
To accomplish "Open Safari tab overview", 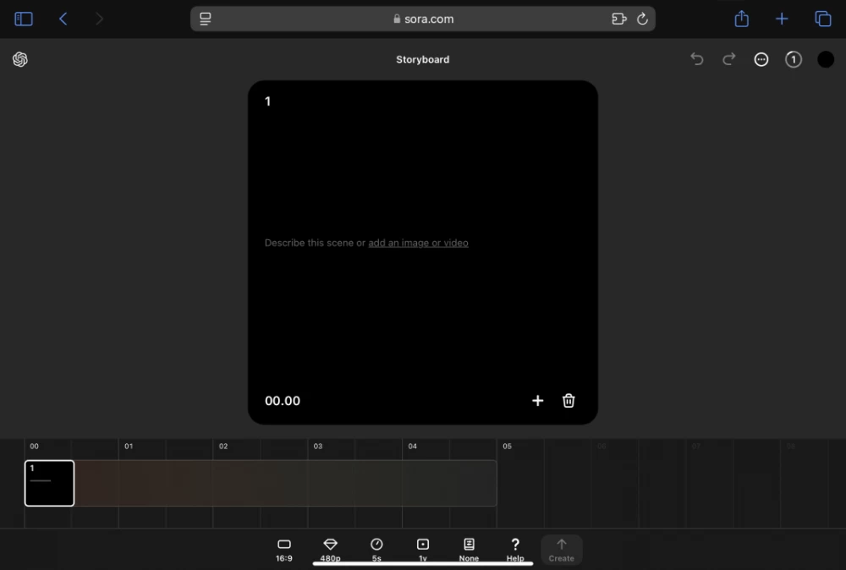I will (x=823, y=18).
